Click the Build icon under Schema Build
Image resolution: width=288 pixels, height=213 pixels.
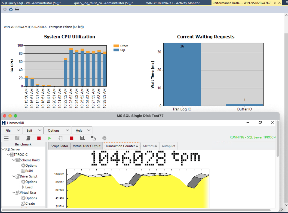tap(23, 171)
